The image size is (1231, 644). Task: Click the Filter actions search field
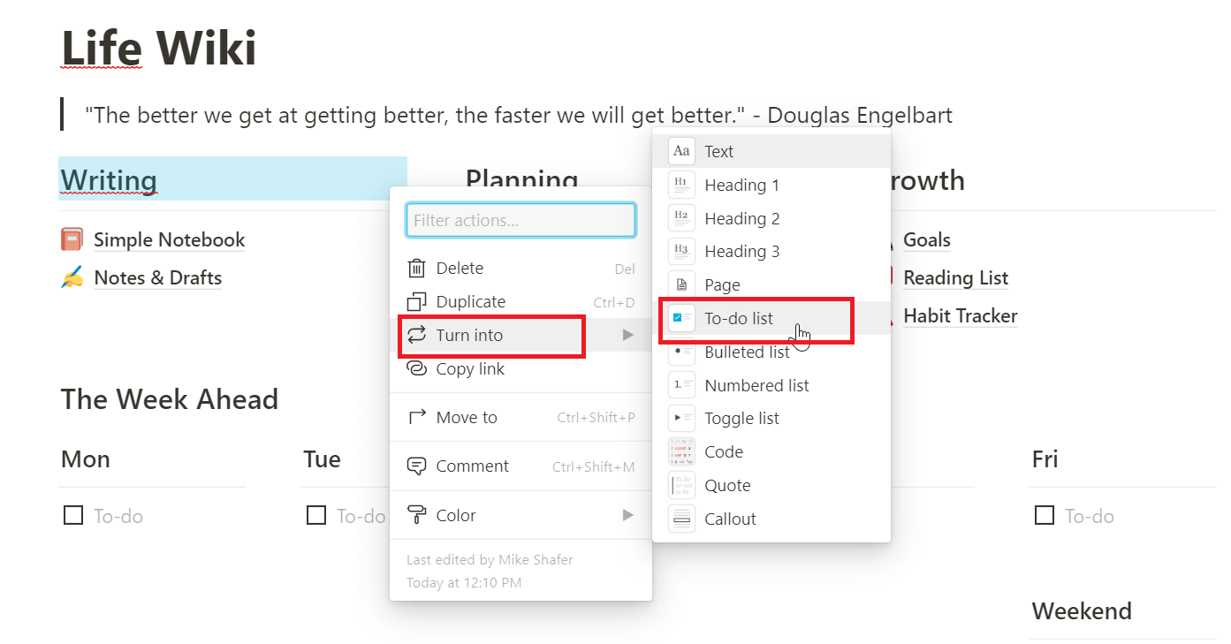click(521, 220)
